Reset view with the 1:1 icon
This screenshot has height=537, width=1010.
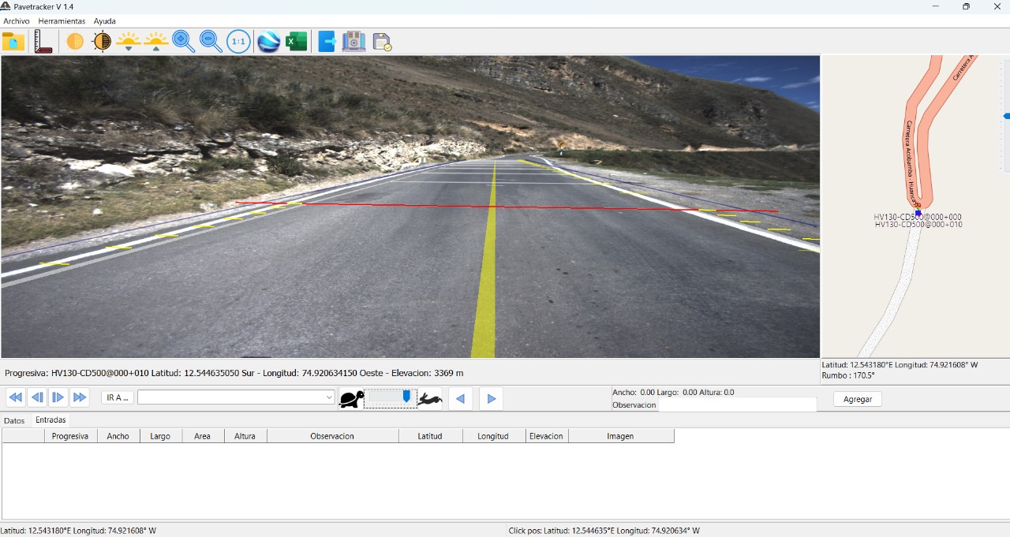tap(238, 41)
